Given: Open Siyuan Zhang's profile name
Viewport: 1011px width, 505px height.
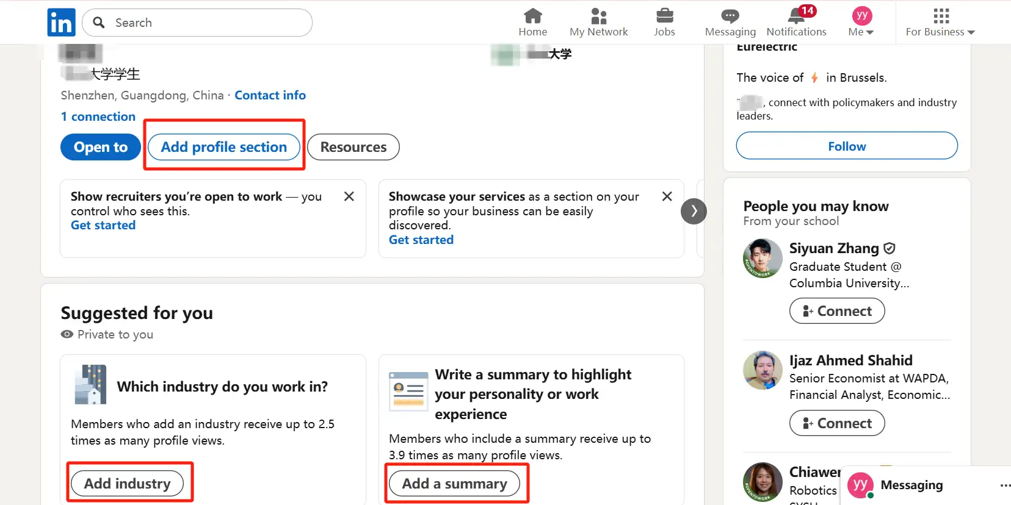Looking at the screenshot, I should click(x=834, y=248).
